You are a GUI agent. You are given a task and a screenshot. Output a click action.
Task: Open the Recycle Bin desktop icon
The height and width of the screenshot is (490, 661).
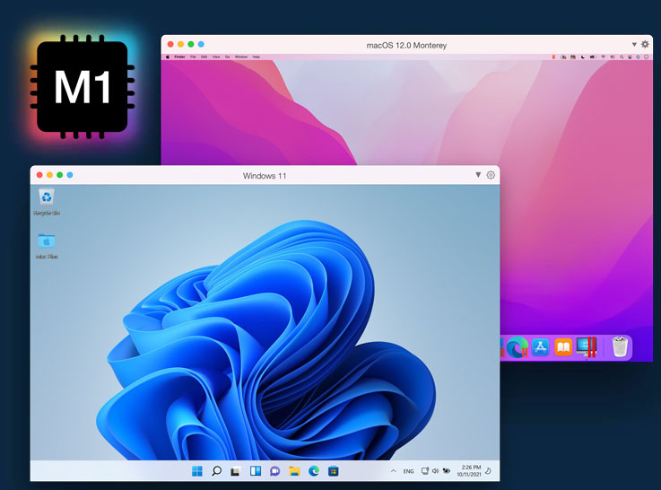click(47, 202)
